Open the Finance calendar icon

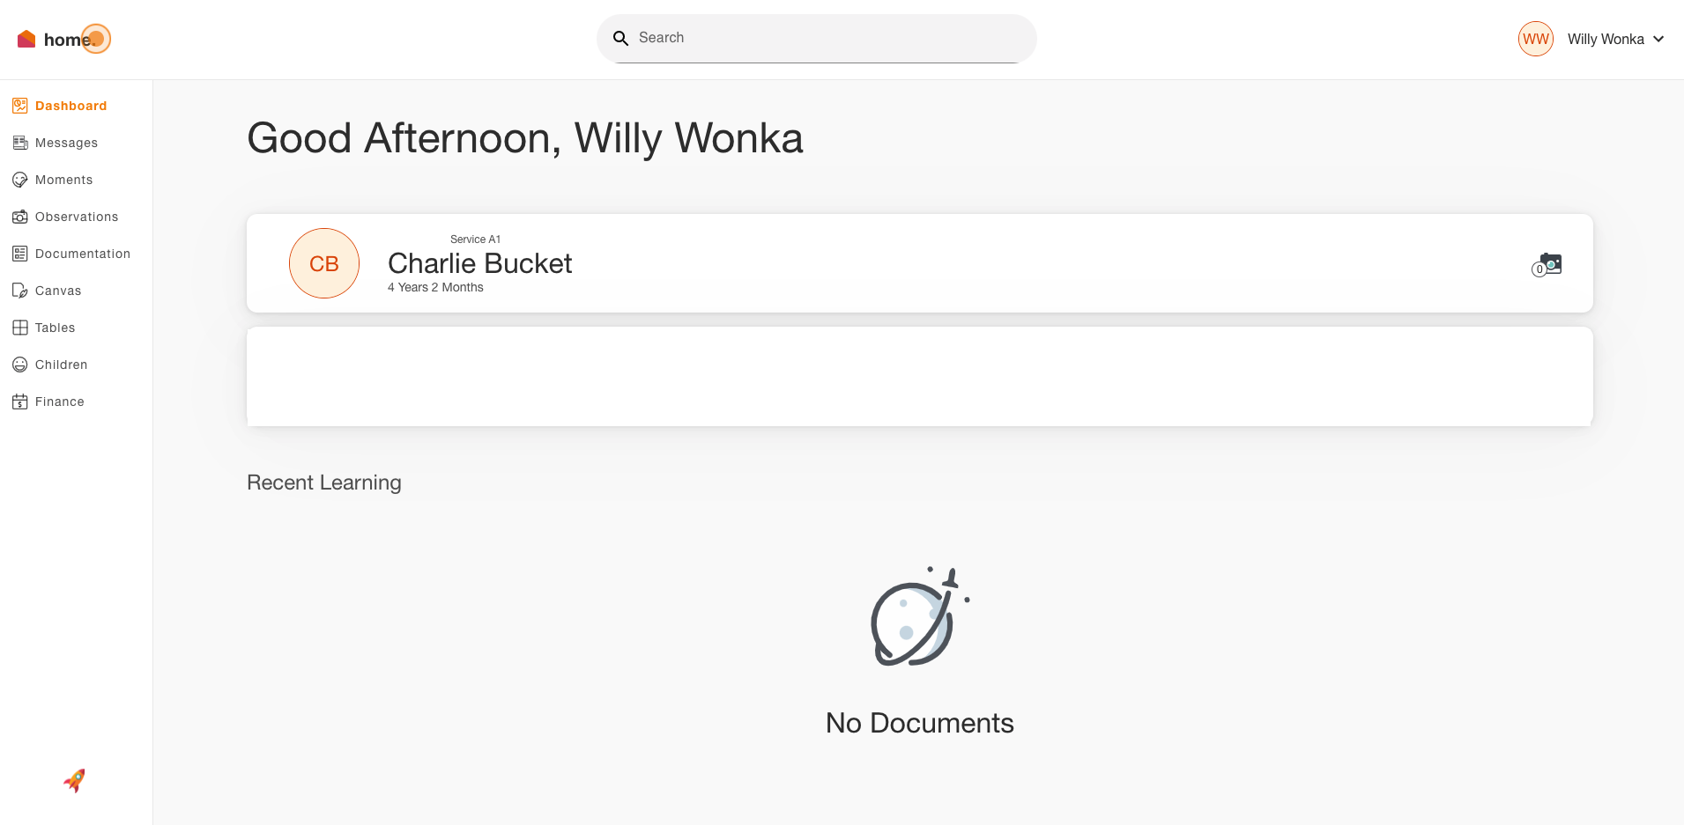[x=20, y=401]
